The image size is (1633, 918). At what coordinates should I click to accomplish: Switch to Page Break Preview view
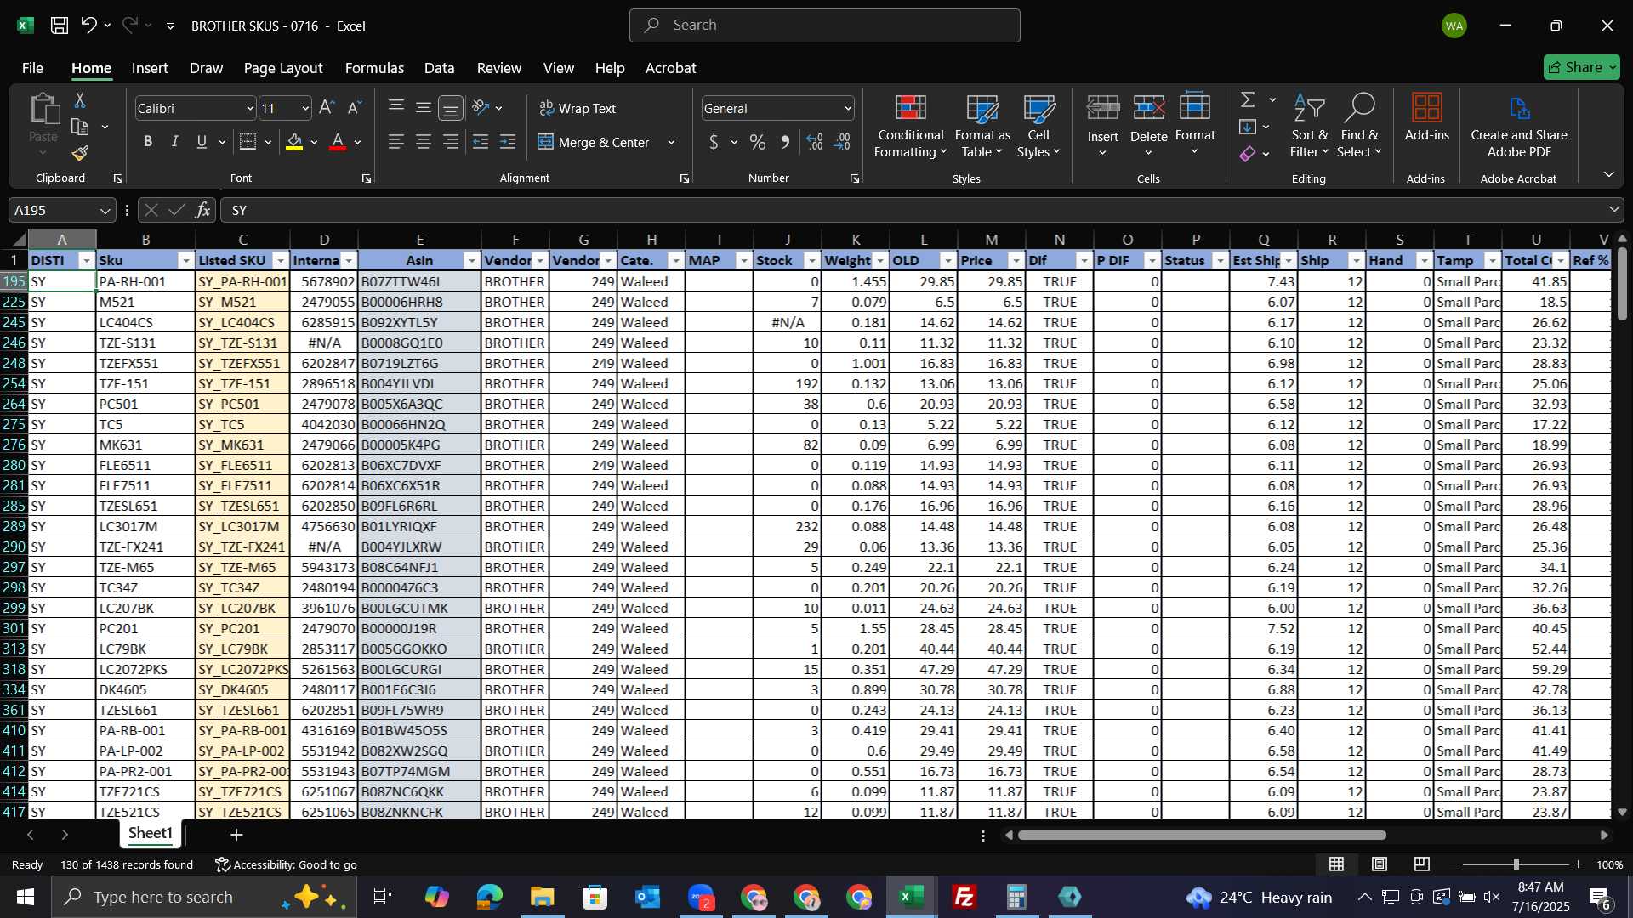coord(1422,864)
